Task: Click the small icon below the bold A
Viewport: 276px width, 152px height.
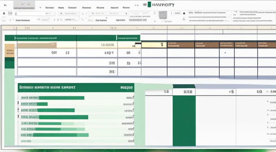Action: click(4, 20)
